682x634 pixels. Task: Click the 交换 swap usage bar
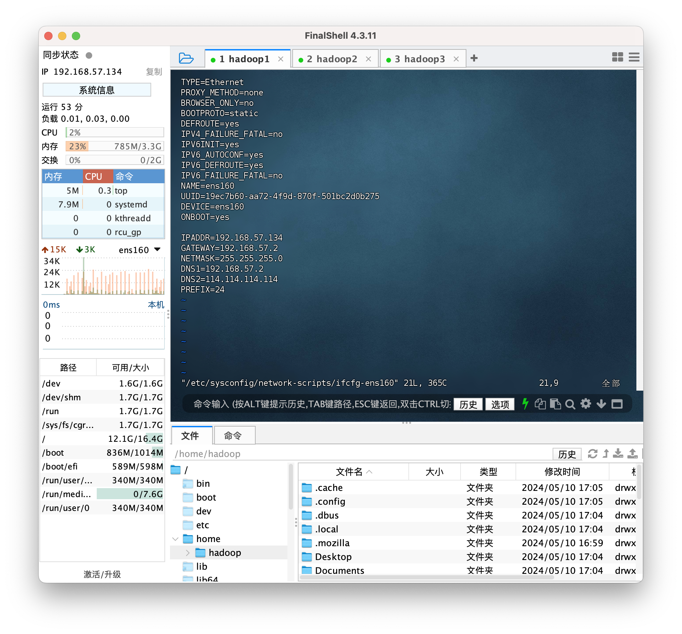(x=115, y=160)
